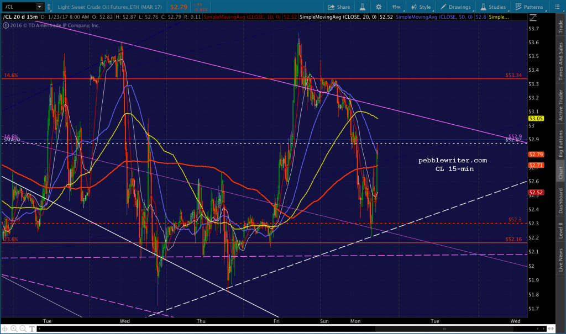Click the zoom out magnifier icon
Image resolution: width=566 pixels, height=334 pixels.
23,328
